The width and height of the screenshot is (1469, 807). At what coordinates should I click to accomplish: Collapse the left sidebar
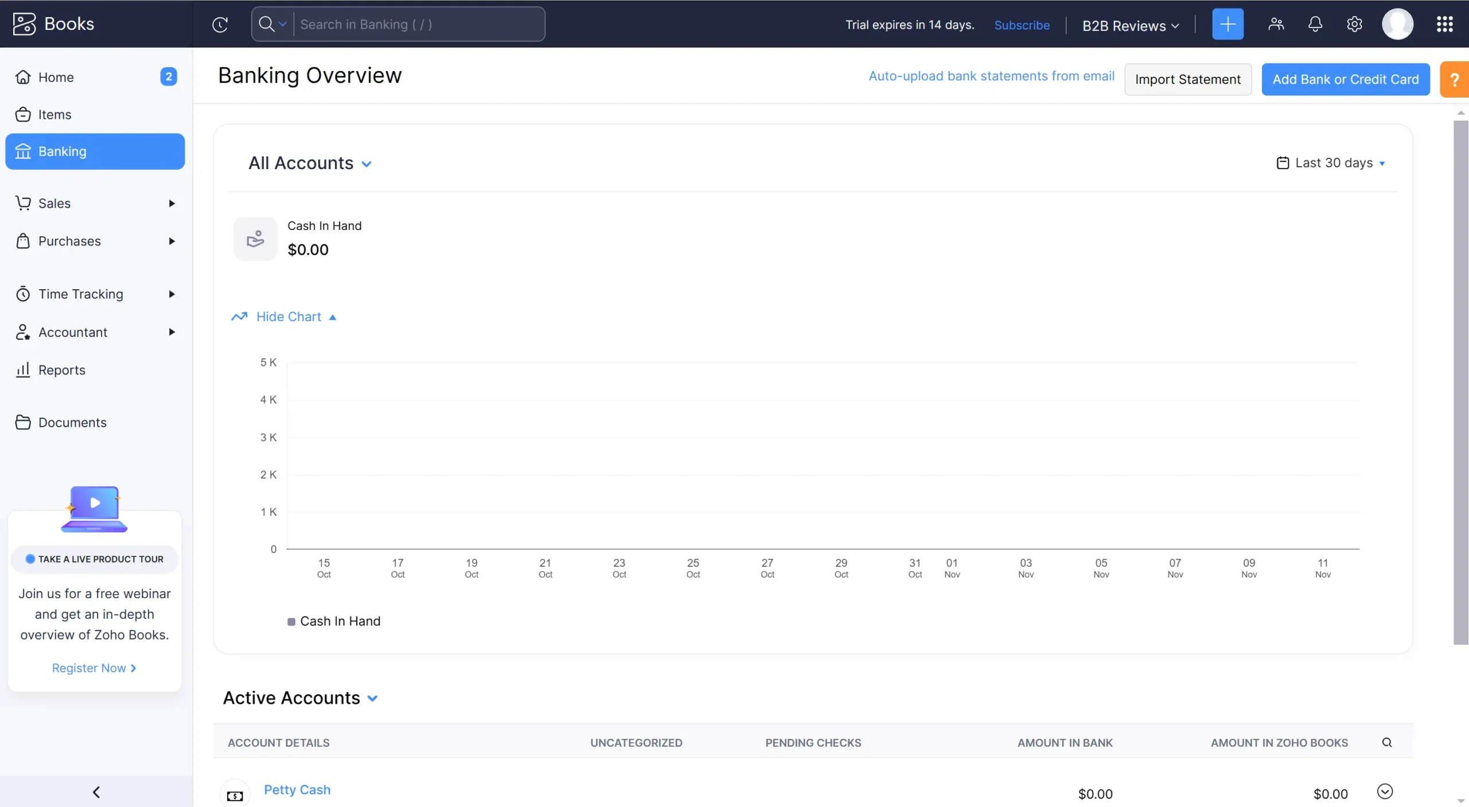pos(96,792)
